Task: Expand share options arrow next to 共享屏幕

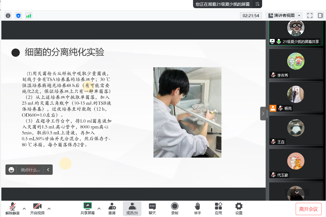Action: (x=99, y=209)
